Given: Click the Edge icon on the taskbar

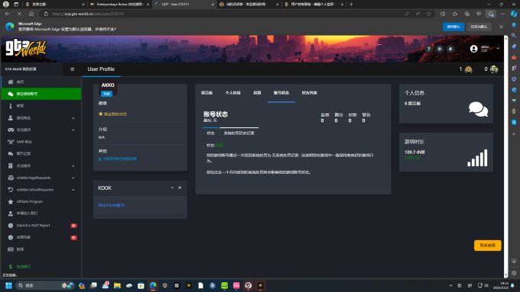Looking at the screenshot, I should pyautogui.click(x=153, y=286).
